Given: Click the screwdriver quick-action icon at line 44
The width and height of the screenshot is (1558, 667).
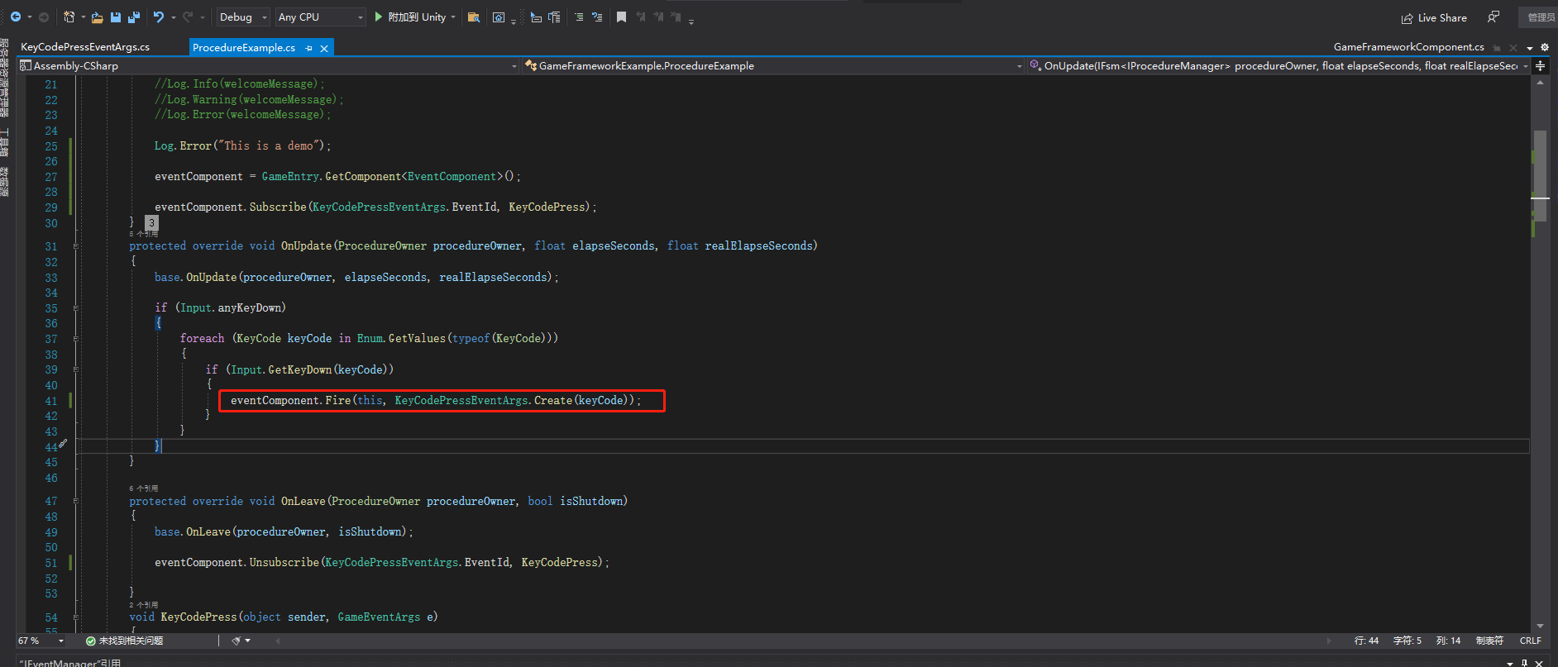Looking at the screenshot, I should tap(64, 444).
